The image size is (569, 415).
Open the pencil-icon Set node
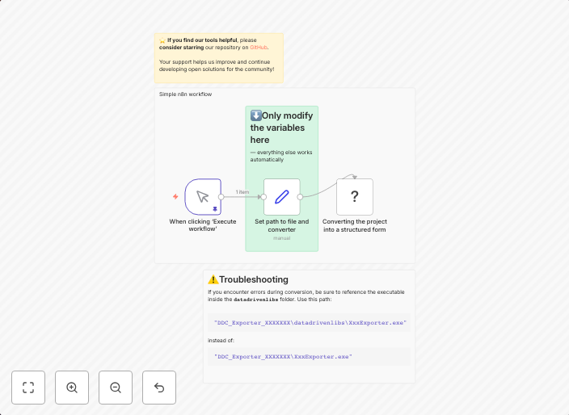[281, 196]
